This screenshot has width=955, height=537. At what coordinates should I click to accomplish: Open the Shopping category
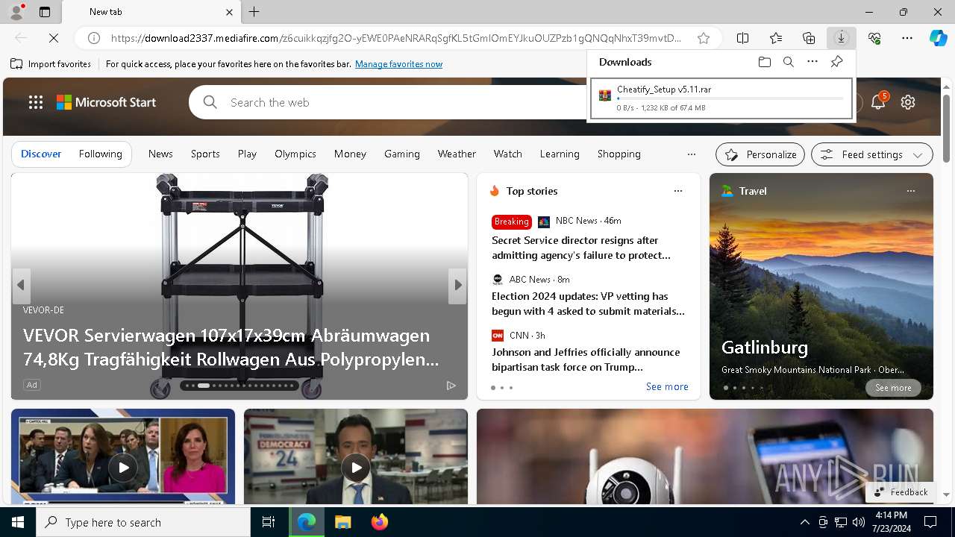pyautogui.click(x=619, y=154)
